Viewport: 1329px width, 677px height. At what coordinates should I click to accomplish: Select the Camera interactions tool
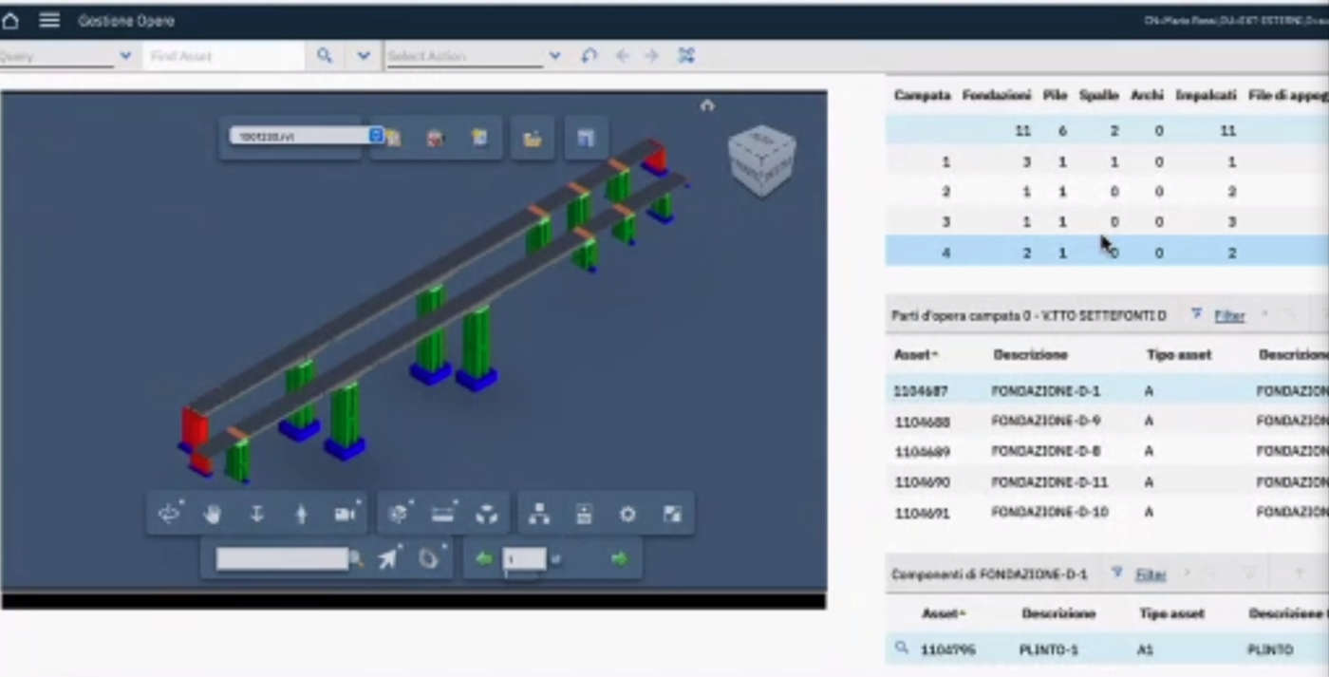pos(346,514)
